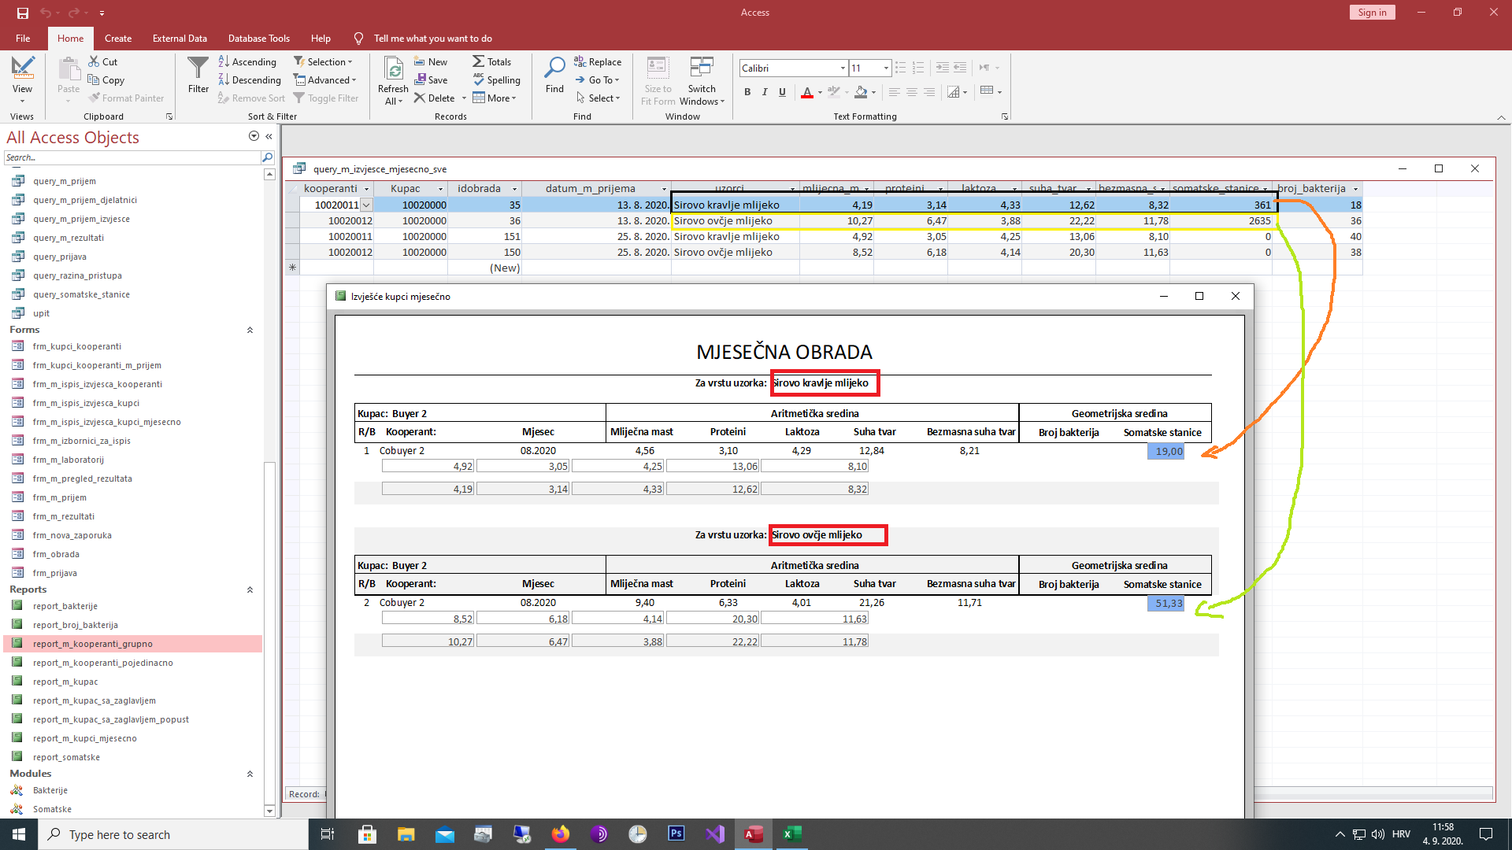Click Save record in Records group
The image size is (1512, 850).
pyautogui.click(x=431, y=79)
